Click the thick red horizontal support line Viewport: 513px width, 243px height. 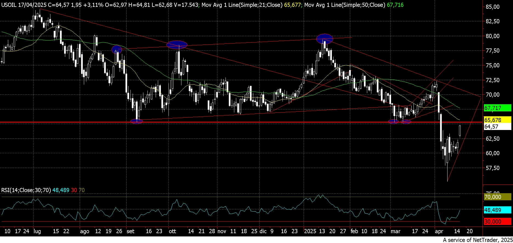241,122
